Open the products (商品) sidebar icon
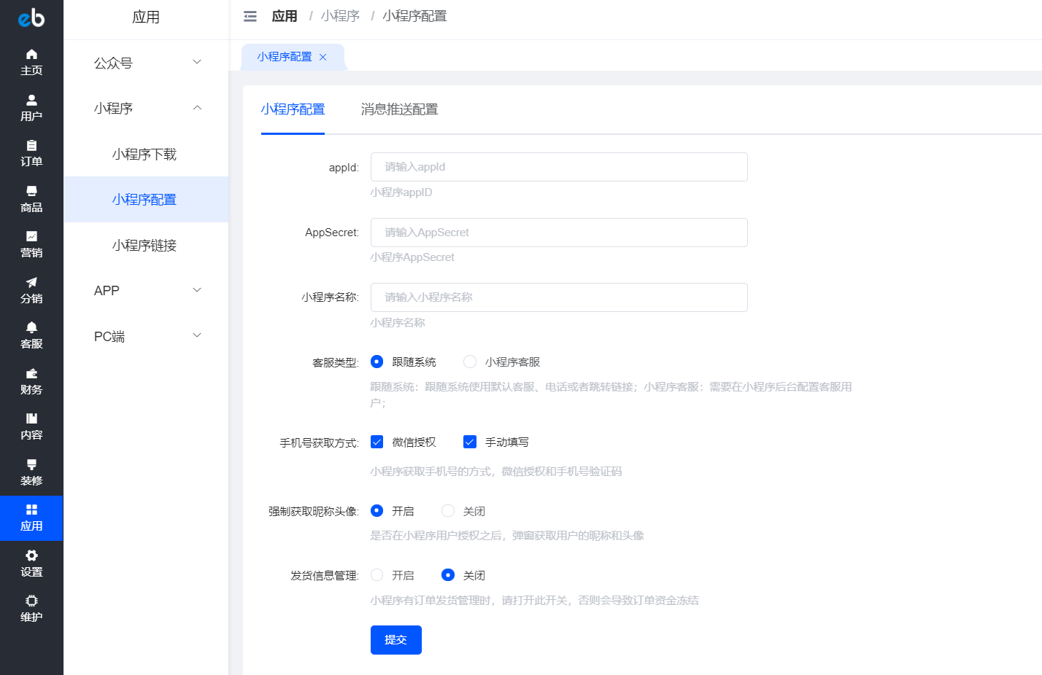The height and width of the screenshot is (675, 1042). [31, 192]
